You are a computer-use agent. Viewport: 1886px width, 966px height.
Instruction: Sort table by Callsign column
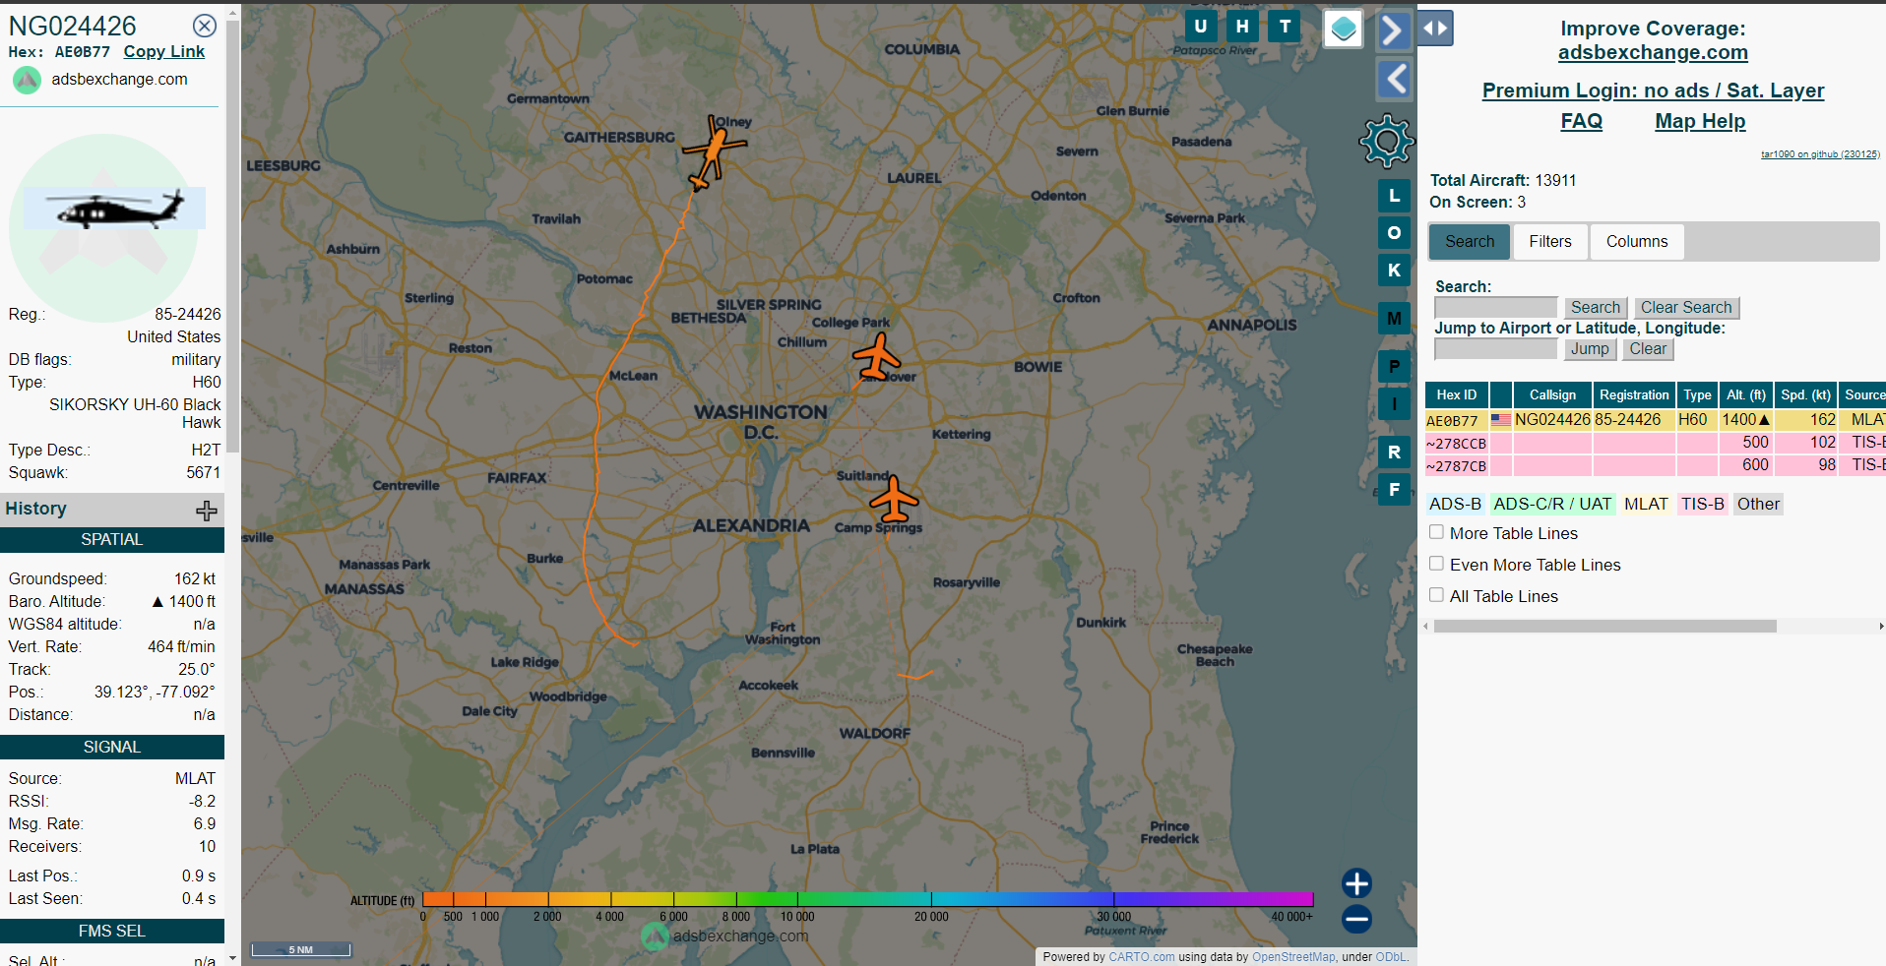pos(1552,395)
